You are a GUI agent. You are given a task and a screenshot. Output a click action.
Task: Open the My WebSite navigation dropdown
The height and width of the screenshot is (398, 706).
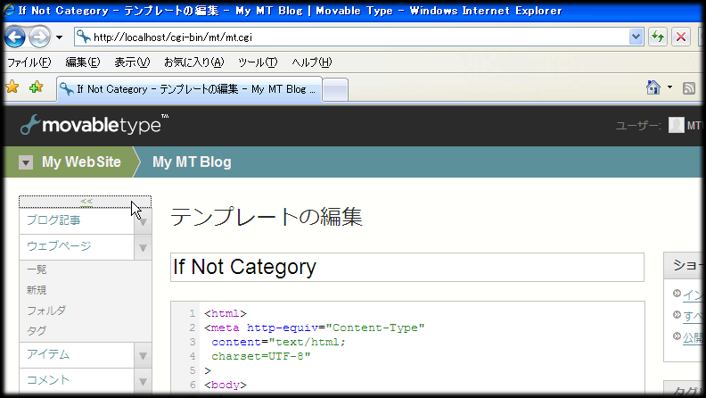(x=26, y=162)
